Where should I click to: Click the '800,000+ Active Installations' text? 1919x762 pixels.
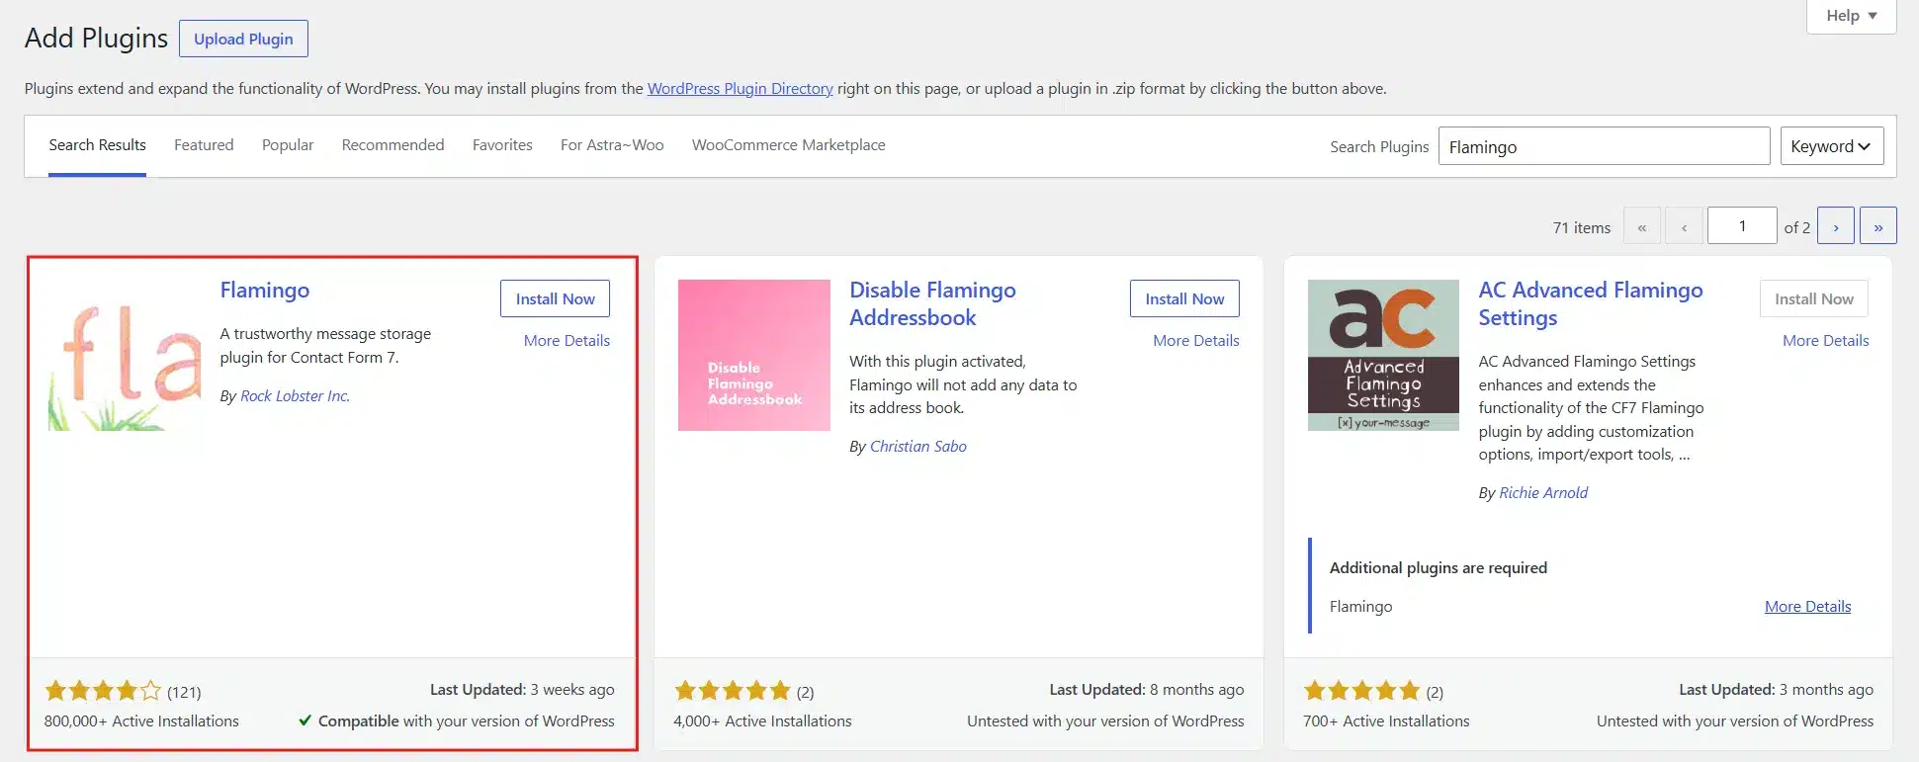[x=141, y=721]
